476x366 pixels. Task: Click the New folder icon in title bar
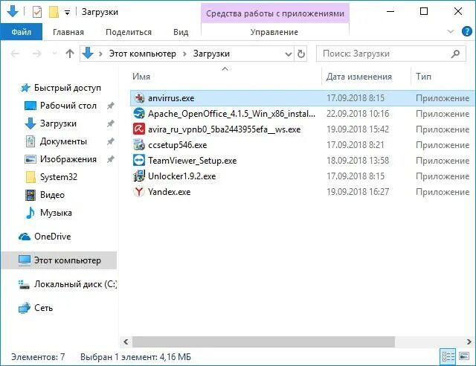pos(54,12)
